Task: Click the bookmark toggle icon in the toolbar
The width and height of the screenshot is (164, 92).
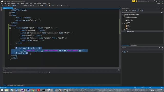Action: [x=62, y=6]
